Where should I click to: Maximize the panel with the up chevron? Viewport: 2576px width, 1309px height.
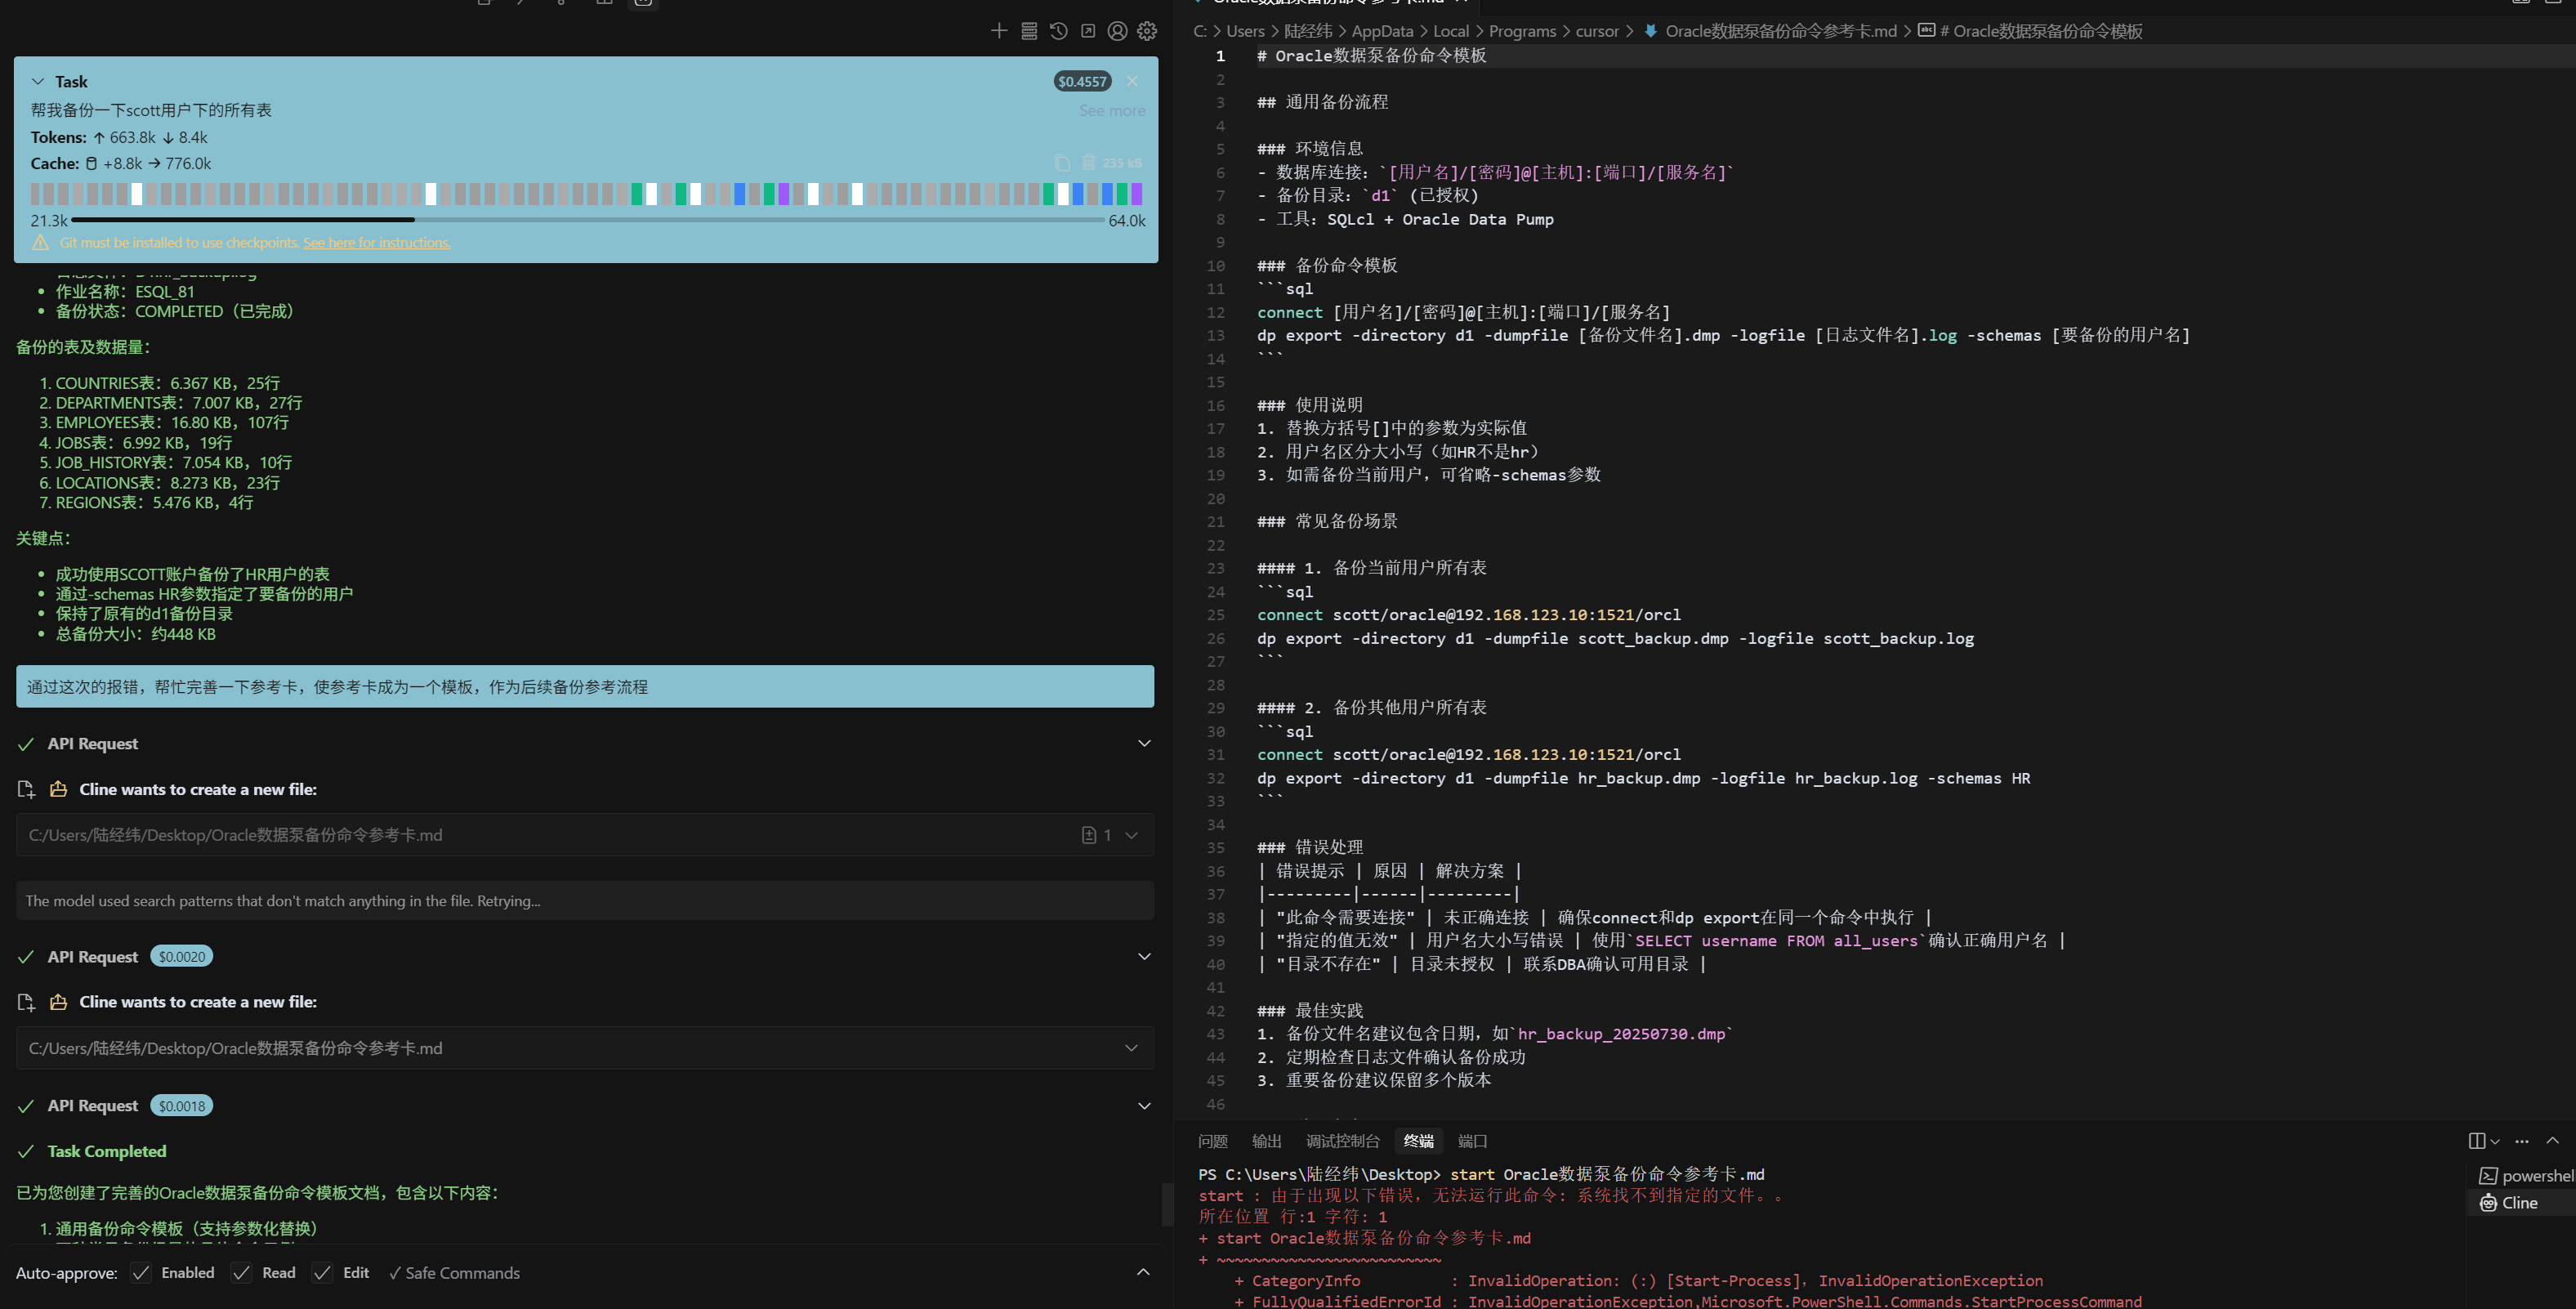pos(2552,1141)
